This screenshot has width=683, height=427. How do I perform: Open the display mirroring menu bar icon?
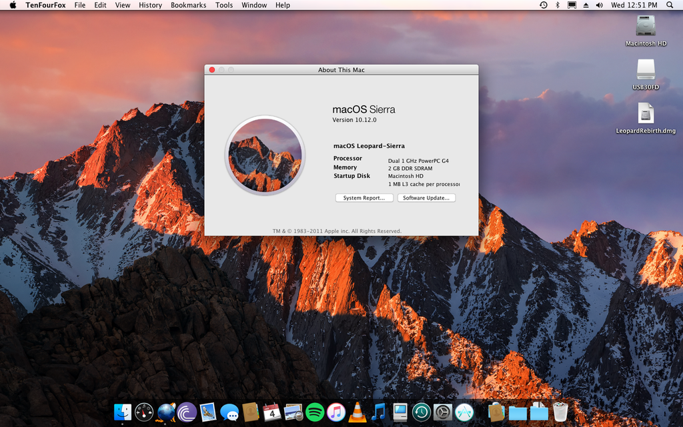pos(572,5)
